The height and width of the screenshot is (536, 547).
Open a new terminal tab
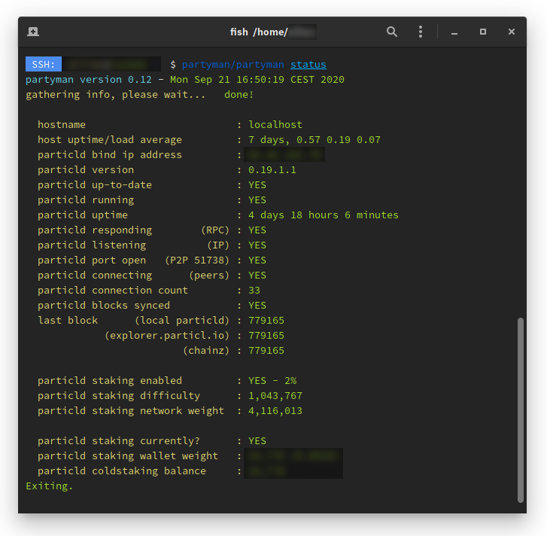[33, 32]
